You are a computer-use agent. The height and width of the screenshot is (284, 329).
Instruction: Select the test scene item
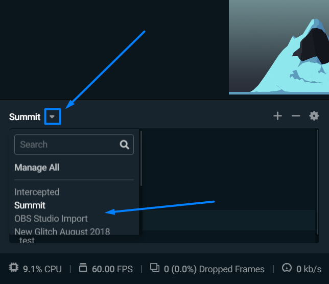(27, 240)
